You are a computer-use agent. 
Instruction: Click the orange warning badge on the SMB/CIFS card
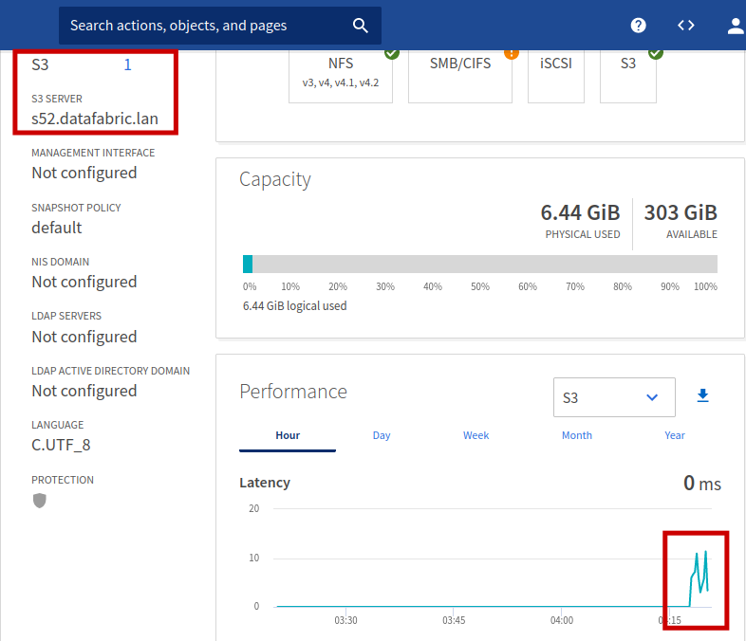click(x=512, y=53)
